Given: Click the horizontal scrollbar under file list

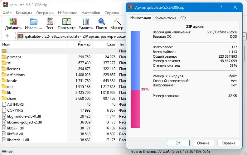Looking at the screenshot, I should point(66,145).
